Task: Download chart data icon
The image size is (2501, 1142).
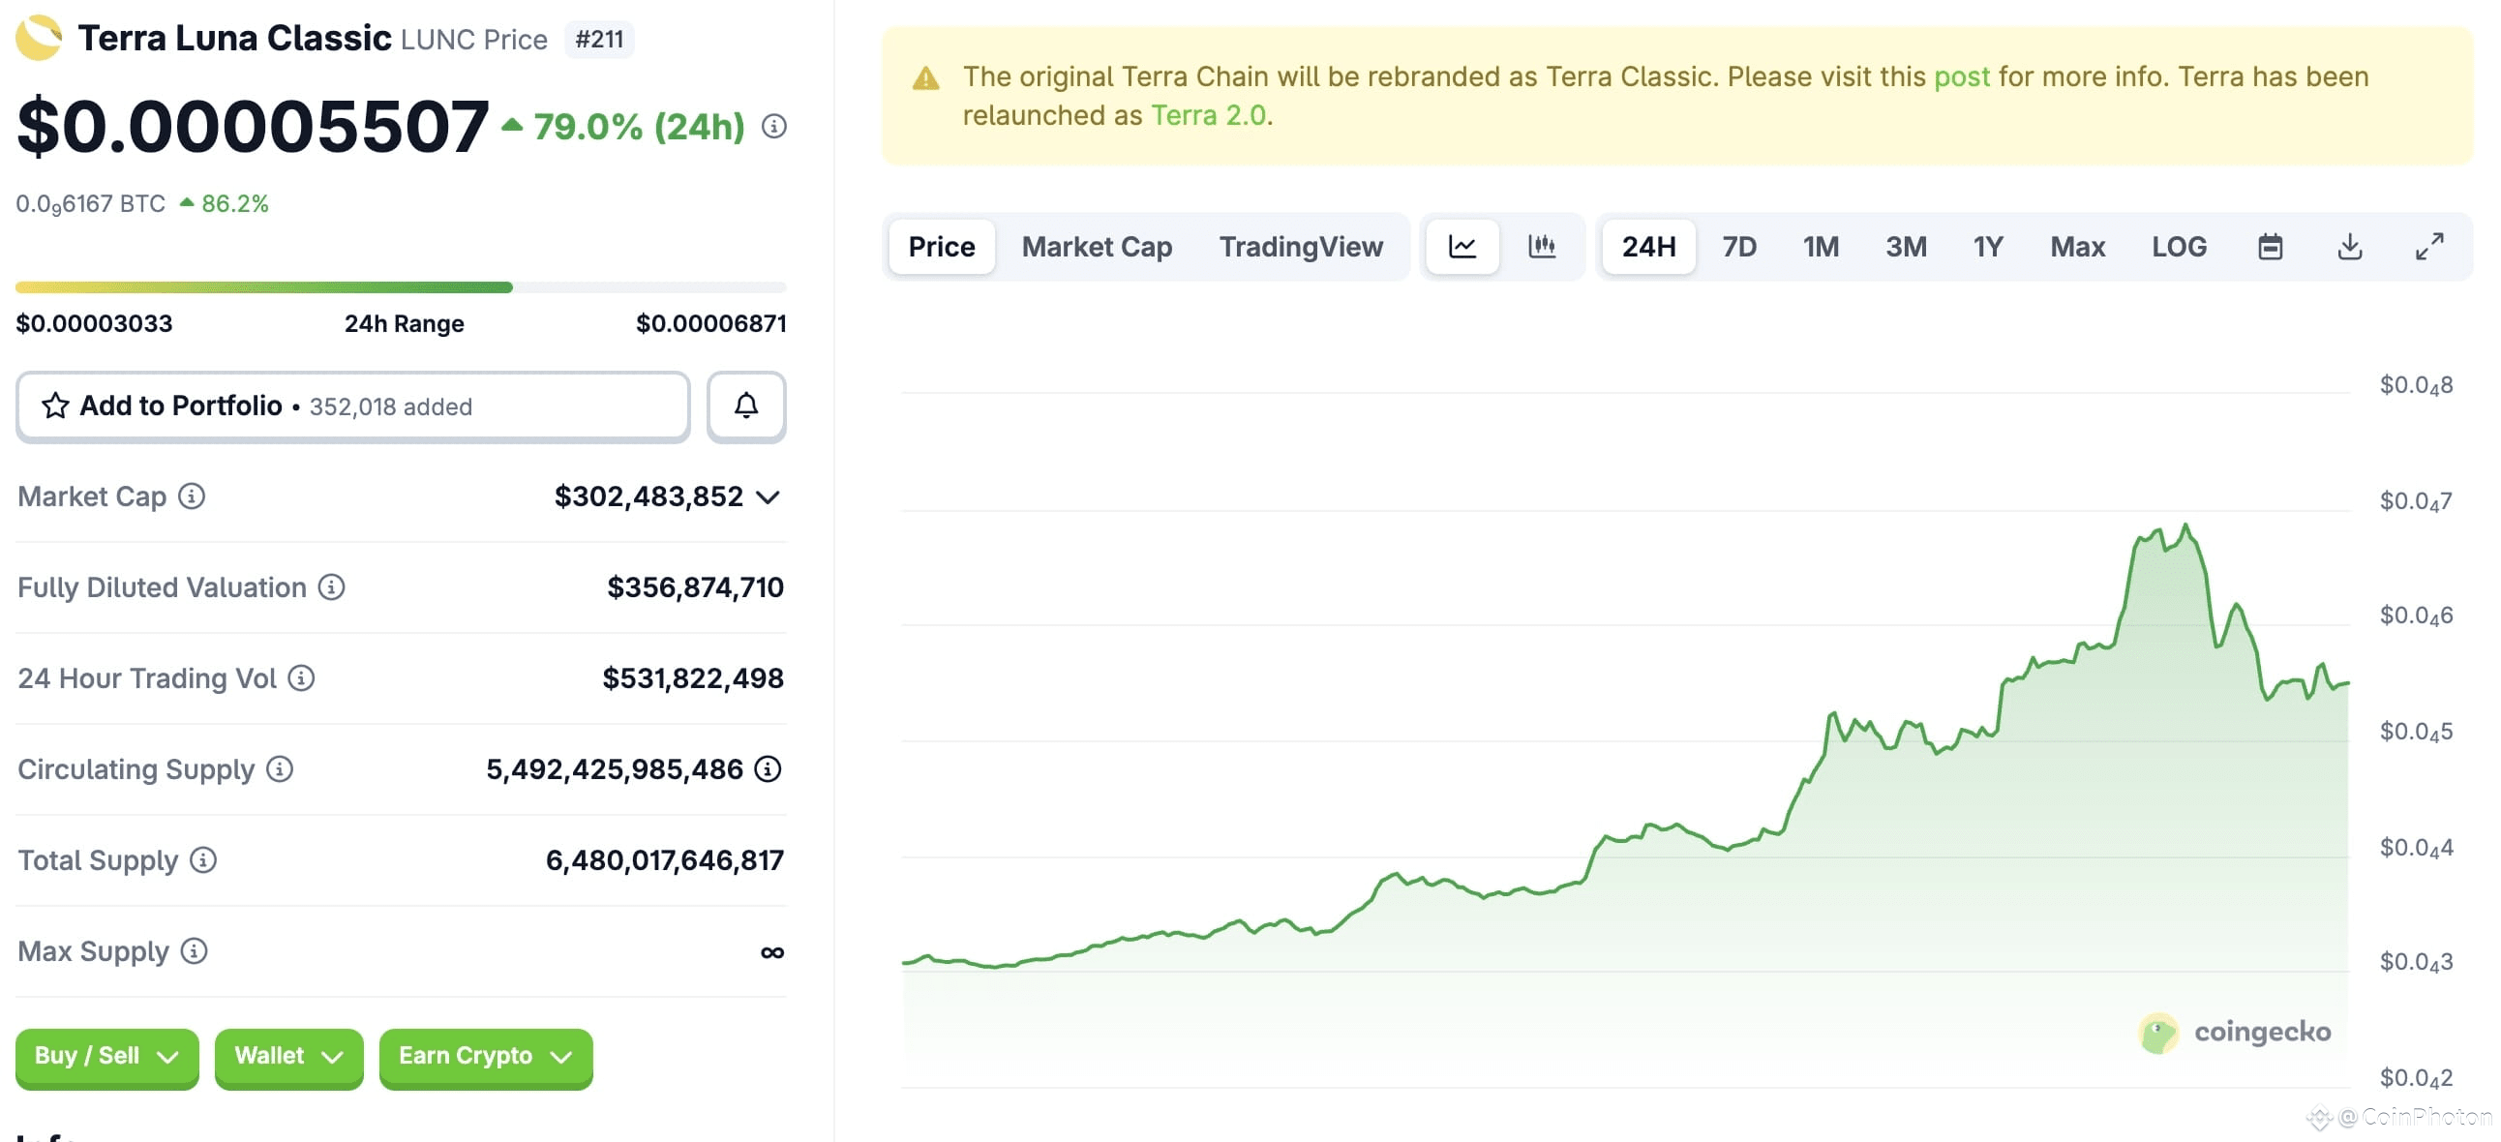Action: click(2350, 247)
